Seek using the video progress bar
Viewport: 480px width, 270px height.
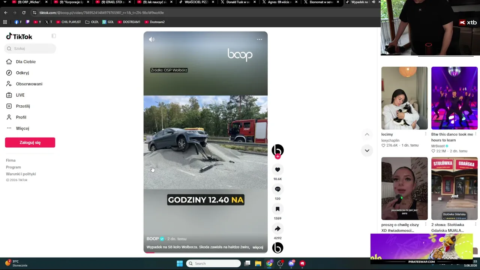pyautogui.click(x=205, y=252)
